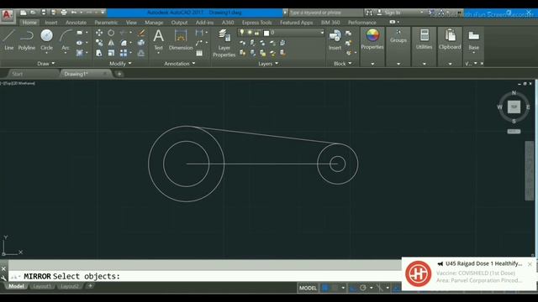The width and height of the screenshot is (538, 302).
Task: Toggle polar tracking in status bar
Action: pyautogui.click(x=363, y=288)
